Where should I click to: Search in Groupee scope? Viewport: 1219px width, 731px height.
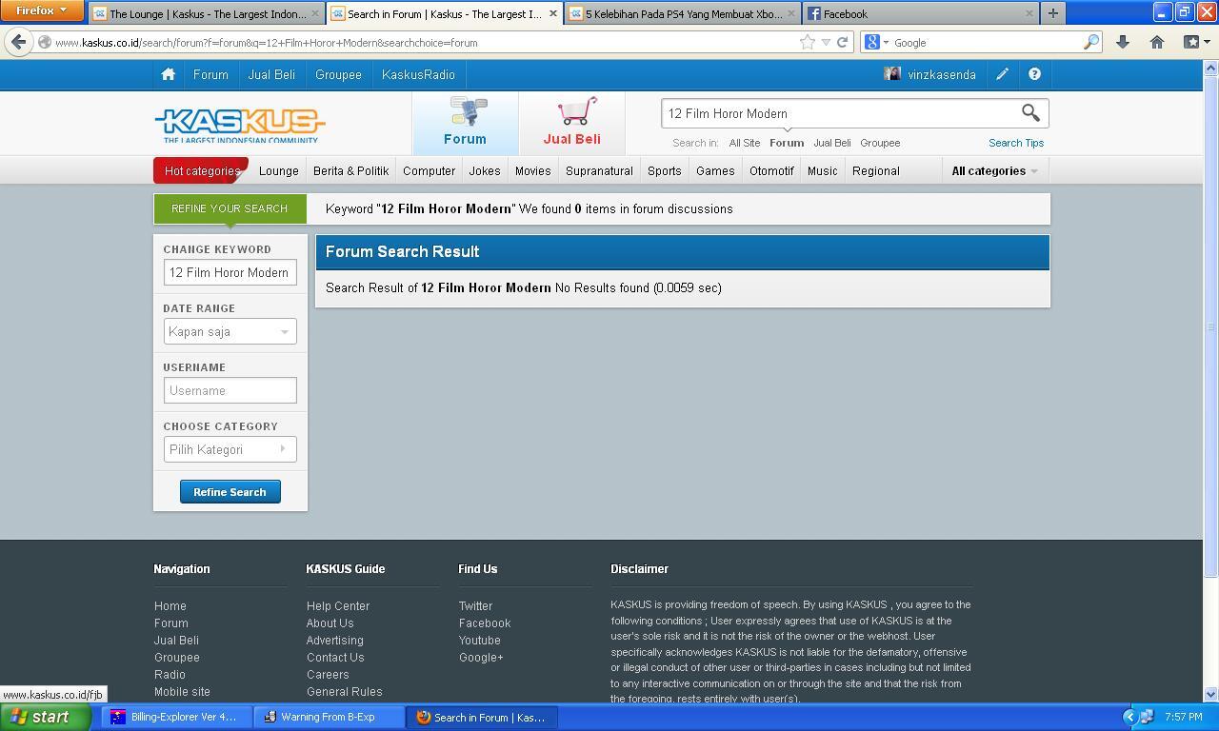(x=880, y=143)
